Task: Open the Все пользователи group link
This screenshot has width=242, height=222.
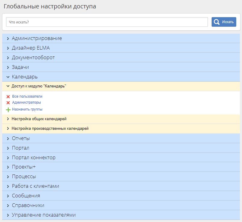Action: (x=27, y=96)
